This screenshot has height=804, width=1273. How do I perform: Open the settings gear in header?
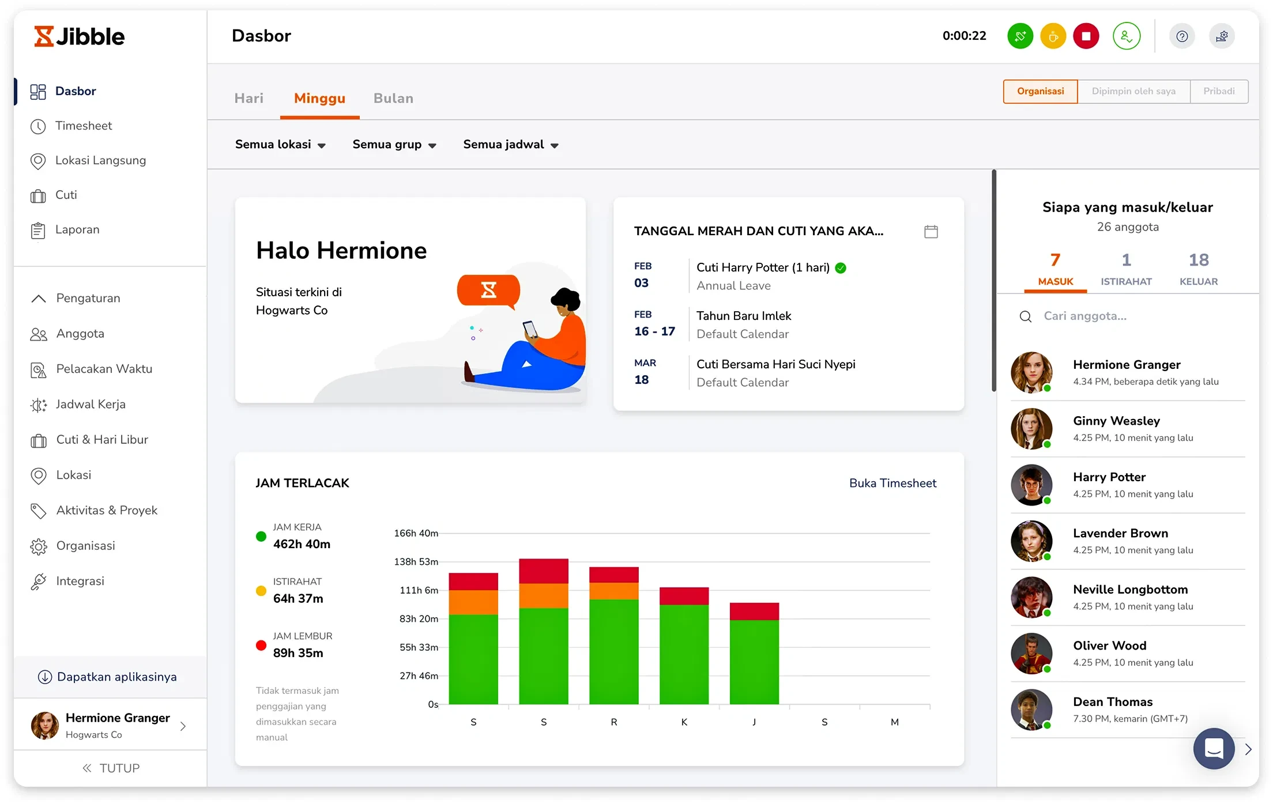1221,36
